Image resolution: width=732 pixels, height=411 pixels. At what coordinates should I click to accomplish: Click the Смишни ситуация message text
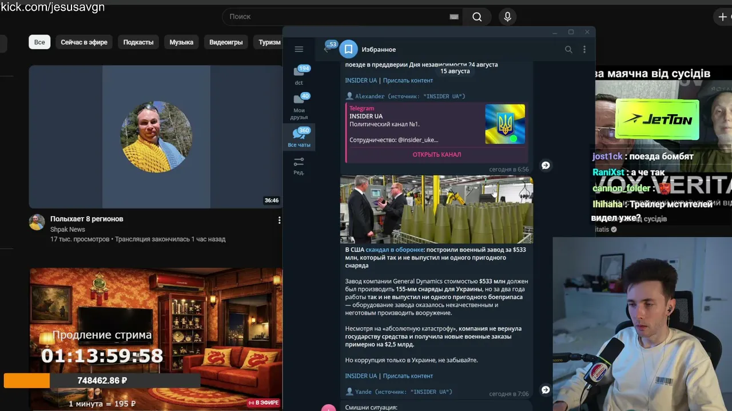tap(371, 408)
